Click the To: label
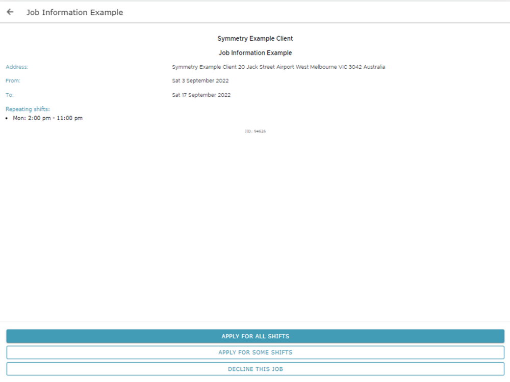 [x=9, y=95]
